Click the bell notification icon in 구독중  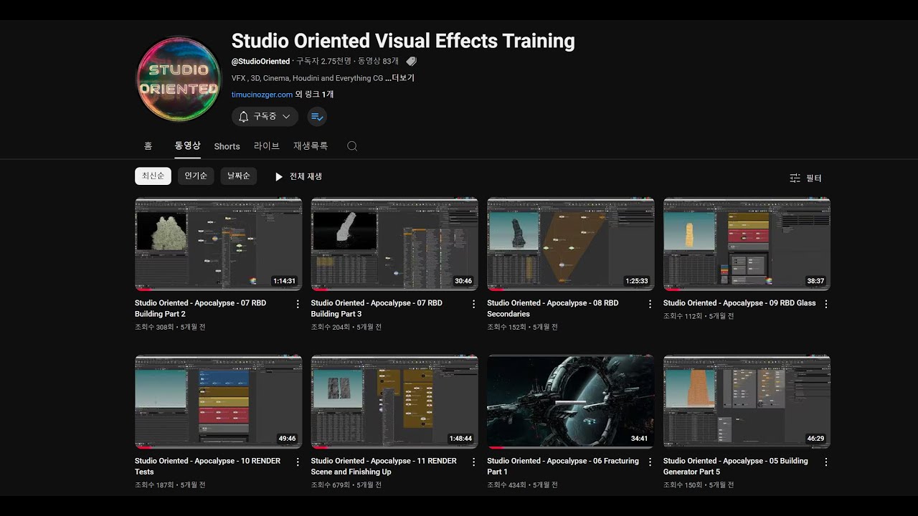click(x=243, y=116)
